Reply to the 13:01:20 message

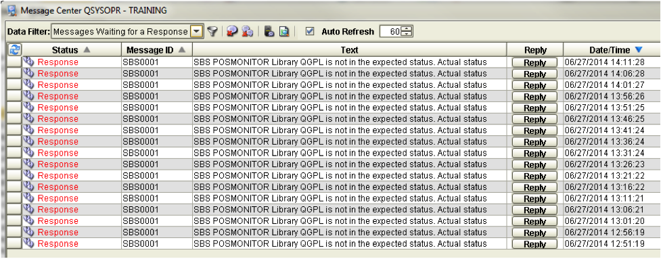point(534,222)
